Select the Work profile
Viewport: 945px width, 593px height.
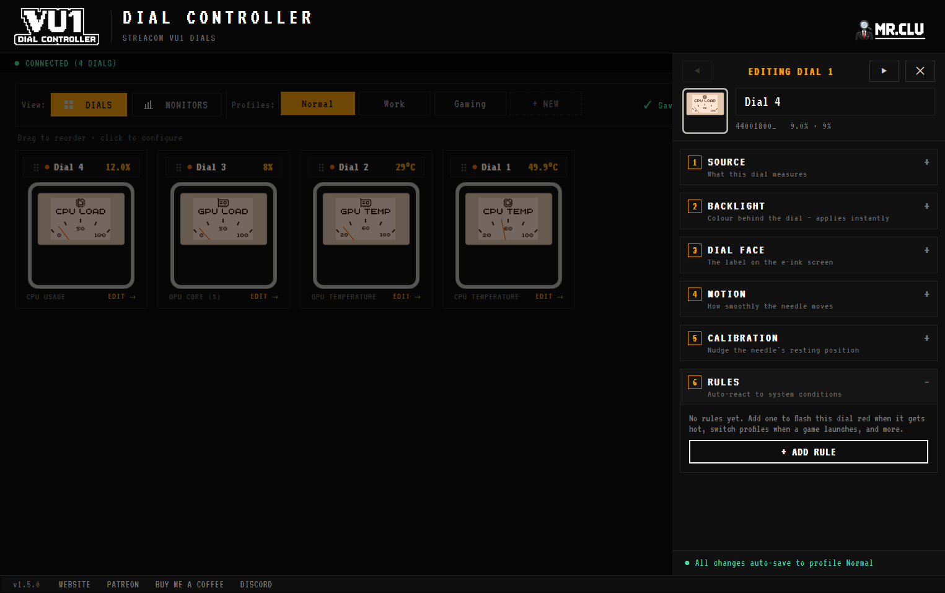(x=395, y=103)
